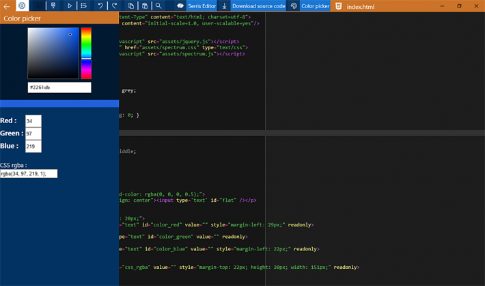Click the code text 'grey;'
Image resolution: width=485 pixels, height=286 pixels.
(x=128, y=90)
